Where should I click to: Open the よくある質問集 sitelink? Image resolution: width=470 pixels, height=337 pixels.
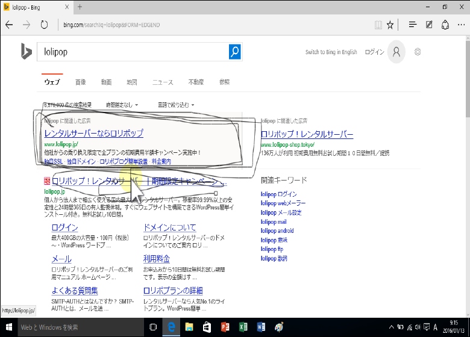pos(75,290)
